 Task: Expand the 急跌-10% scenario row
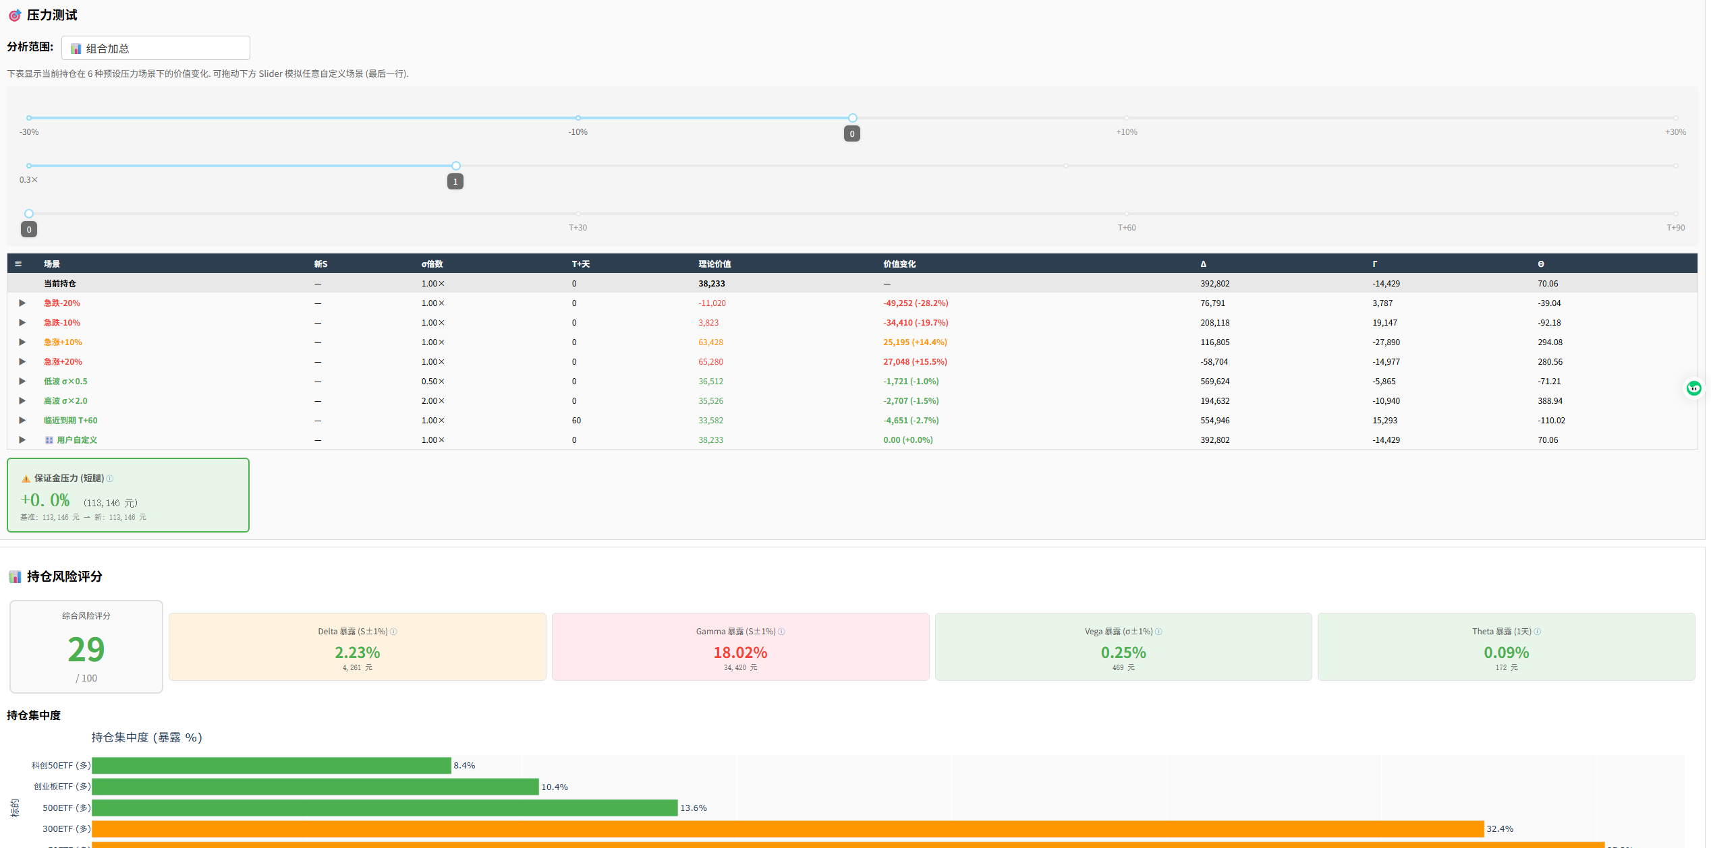[x=22, y=323]
